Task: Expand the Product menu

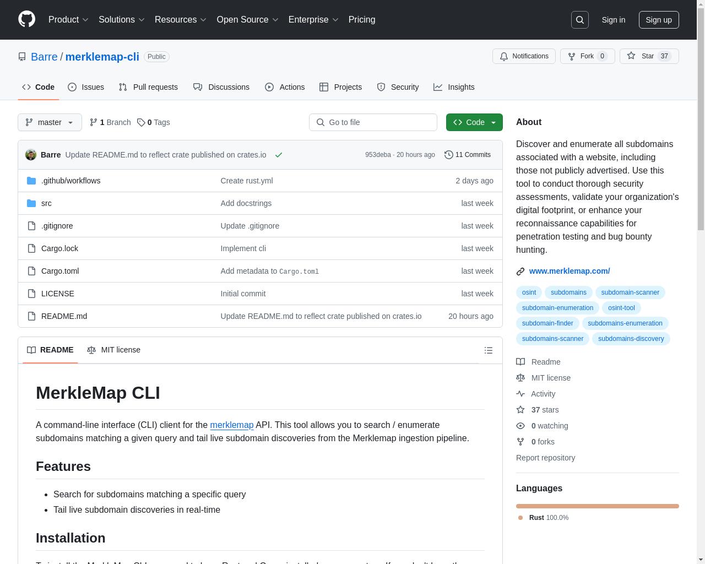Action: coord(68,20)
